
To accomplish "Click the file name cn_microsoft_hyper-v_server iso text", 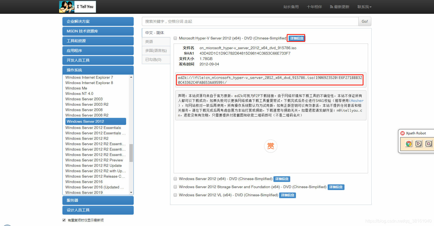I will point(248,48).
